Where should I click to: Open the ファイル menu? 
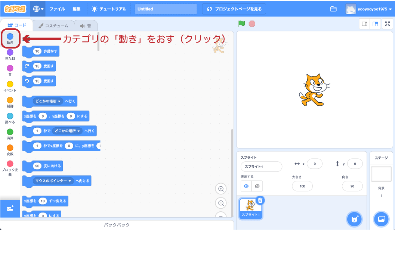57,9
